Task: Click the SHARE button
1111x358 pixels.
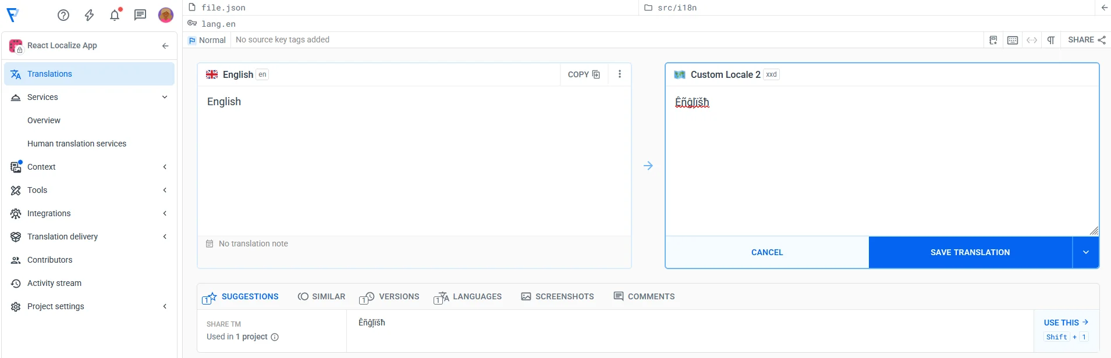Action: (1087, 40)
